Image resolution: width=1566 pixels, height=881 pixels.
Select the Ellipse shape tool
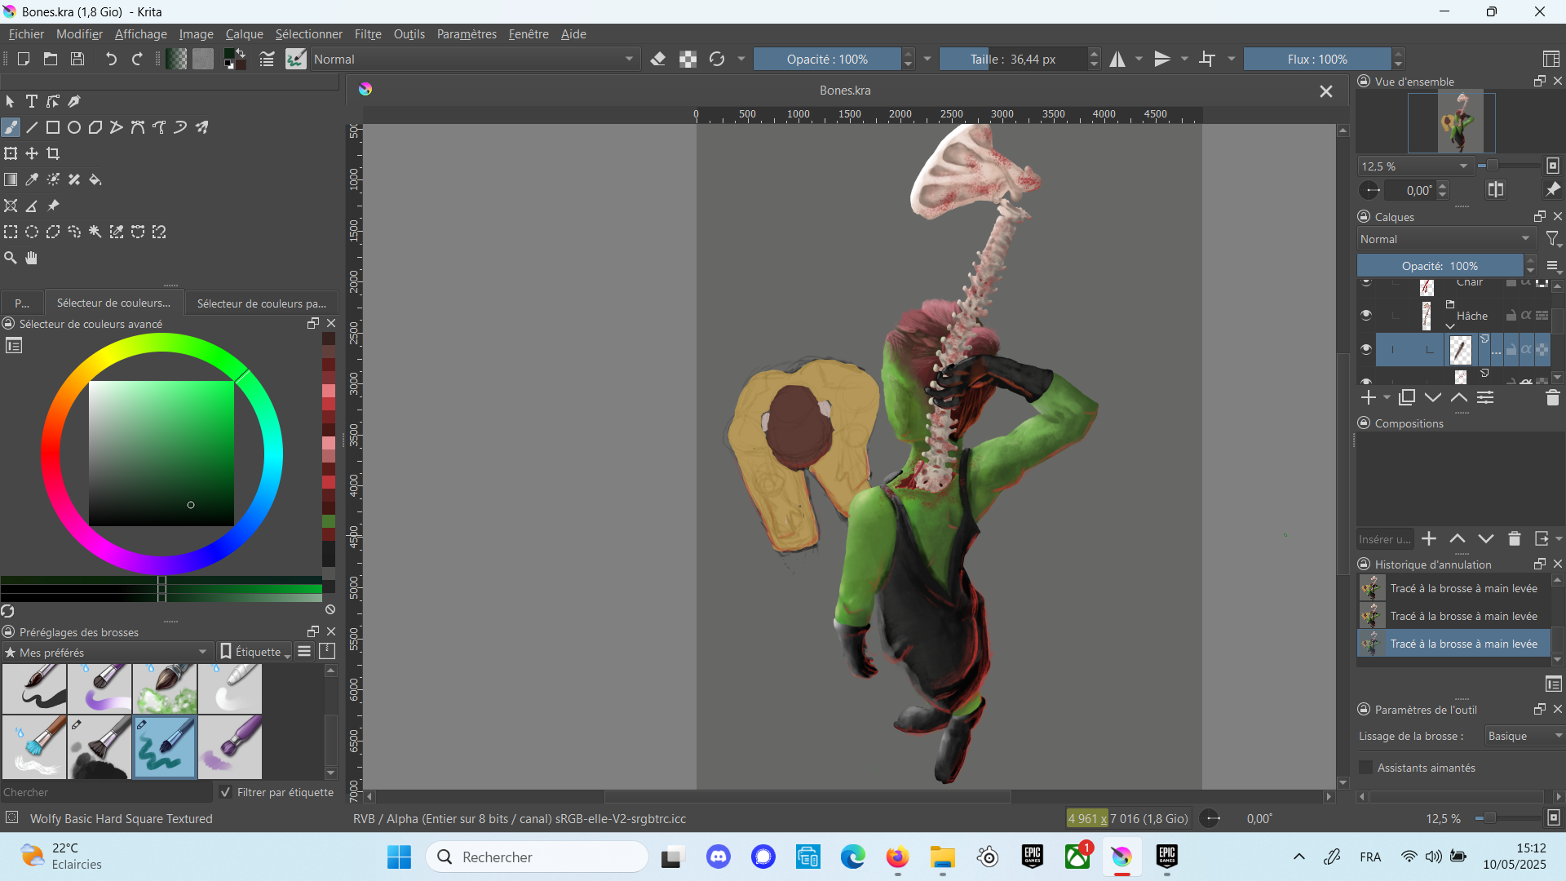tap(74, 127)
